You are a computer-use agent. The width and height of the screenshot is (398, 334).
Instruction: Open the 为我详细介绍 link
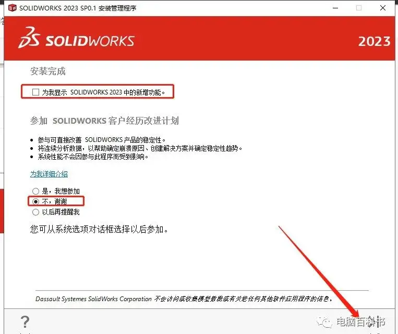49,174
